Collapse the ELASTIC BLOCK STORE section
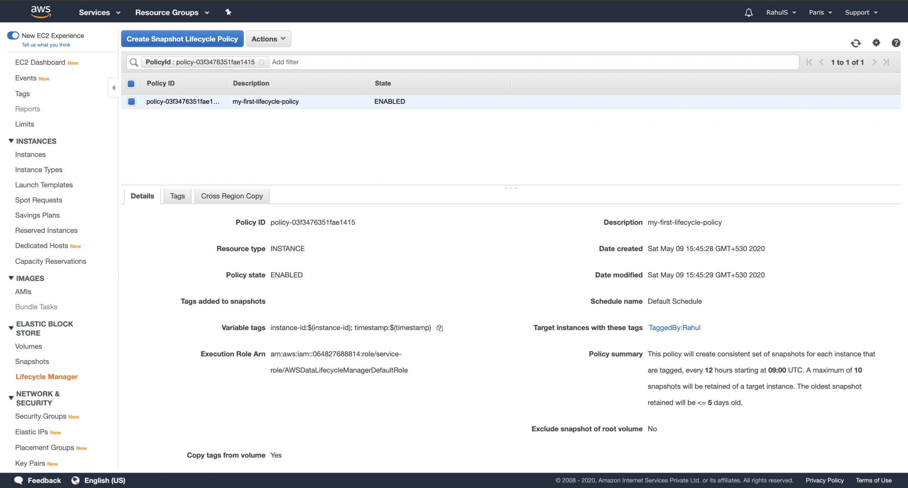The width and height of the screenshot is (908, 488). 10,327
